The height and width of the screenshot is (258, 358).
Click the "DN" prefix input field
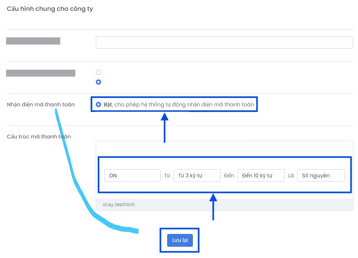click(x=132, y=176)
